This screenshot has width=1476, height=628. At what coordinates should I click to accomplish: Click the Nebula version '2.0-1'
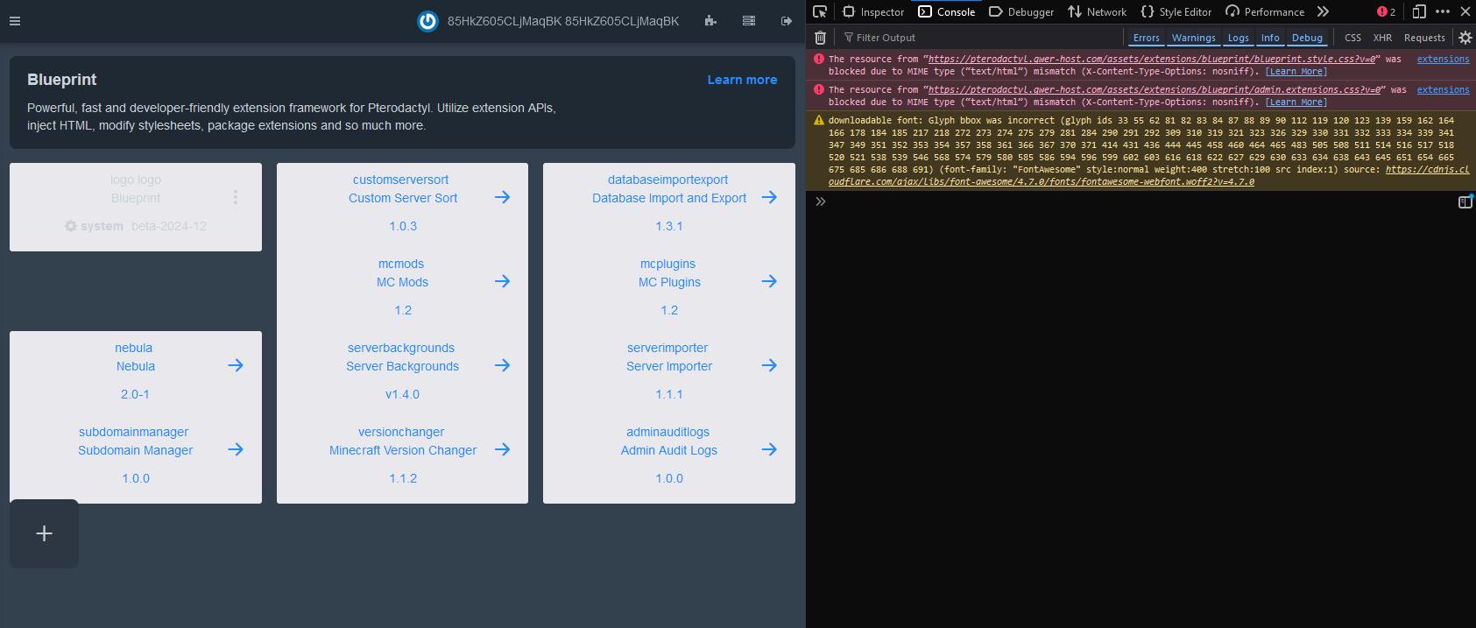(x=135, y=394)
